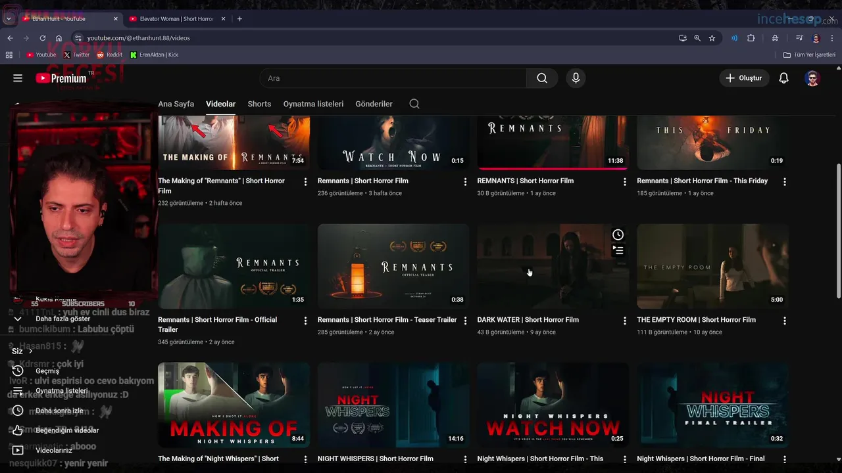This screenshot has width=842, height=473.
Task: Open options for Remnants Official Trailer
Action: point(305,321)
